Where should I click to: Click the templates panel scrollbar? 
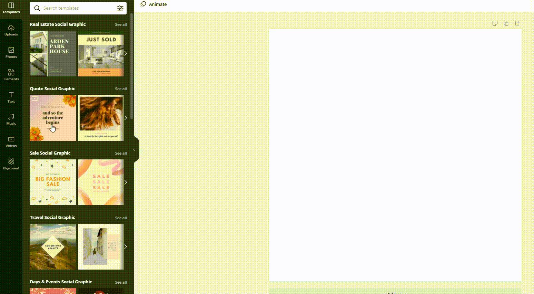[131, 66]
